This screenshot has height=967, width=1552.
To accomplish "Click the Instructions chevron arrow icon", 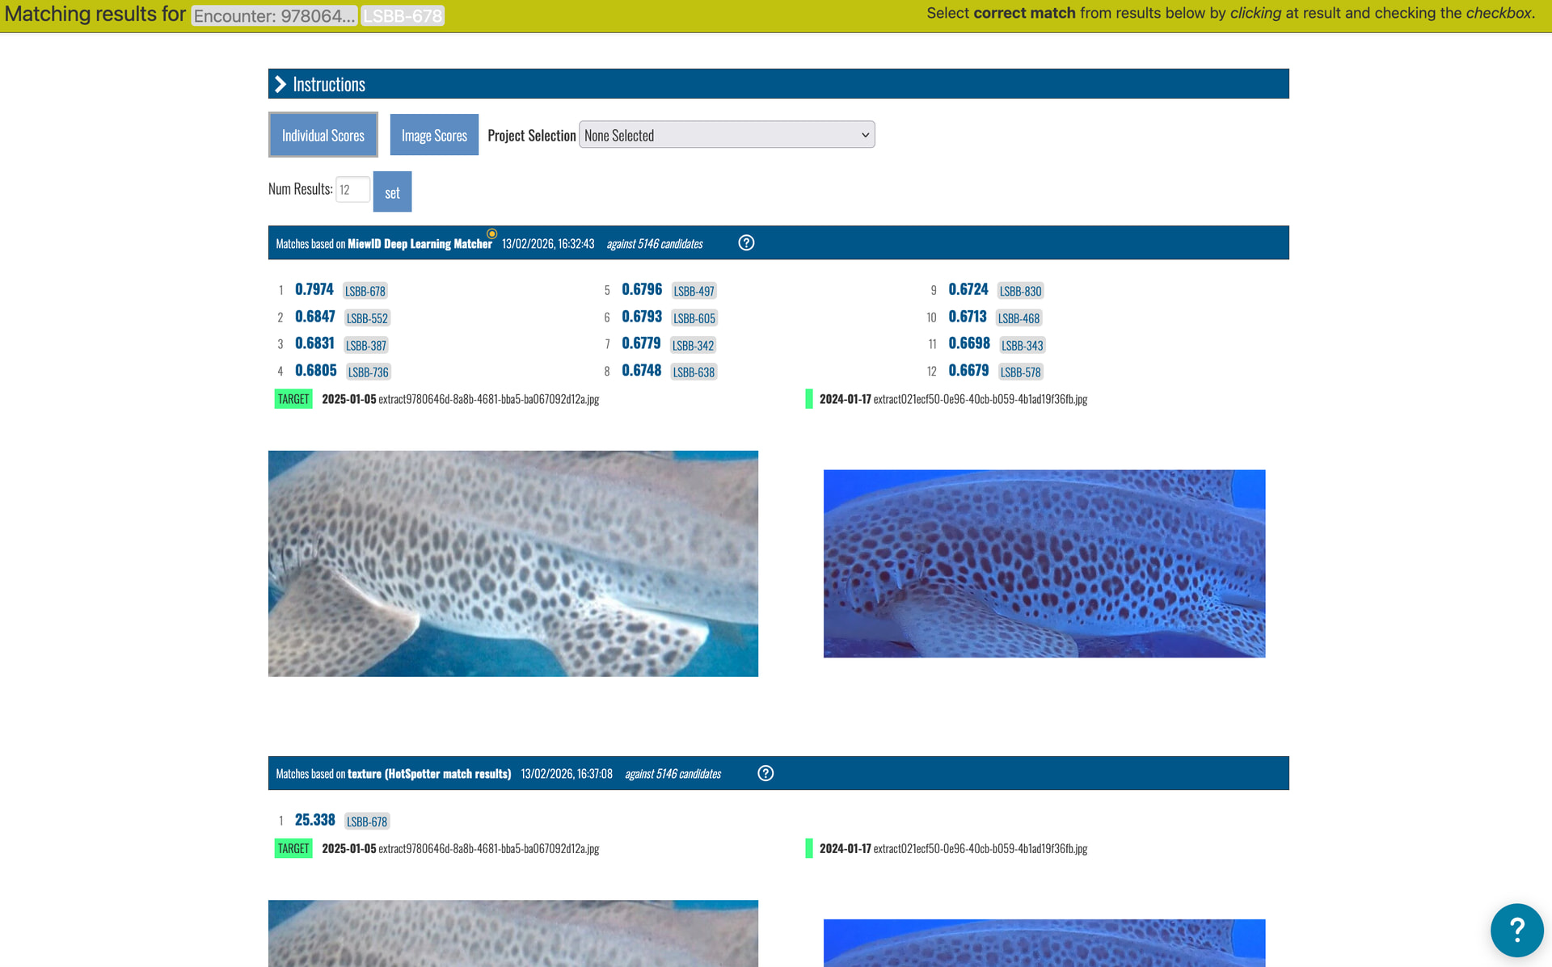I will [x=280, y=84].
